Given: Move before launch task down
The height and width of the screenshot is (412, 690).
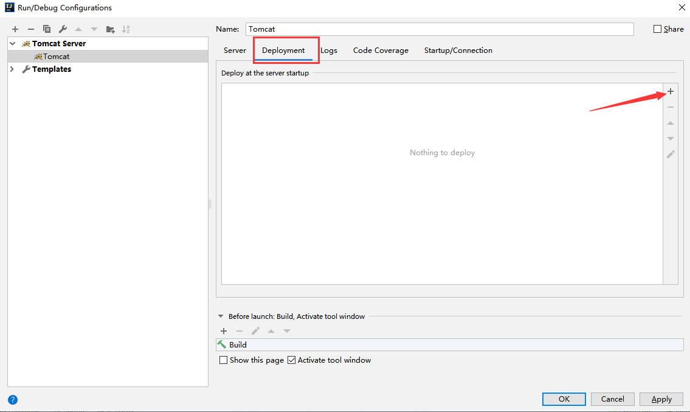Looking at the screenshot, I should coord(287,331).
